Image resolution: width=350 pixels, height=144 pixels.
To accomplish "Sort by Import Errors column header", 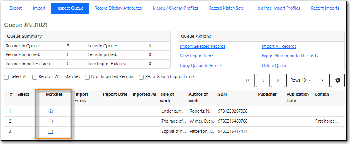I will [x=81, y=97].
